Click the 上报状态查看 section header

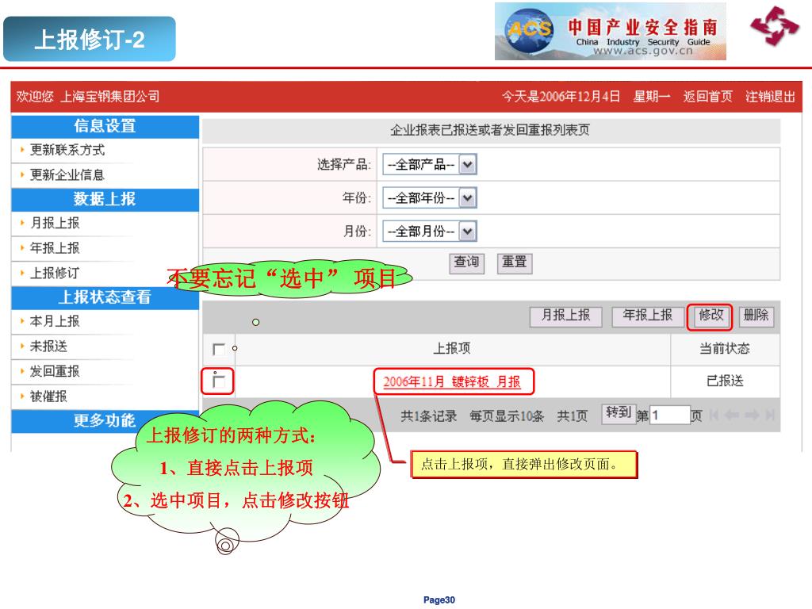[x=105, y=297]
